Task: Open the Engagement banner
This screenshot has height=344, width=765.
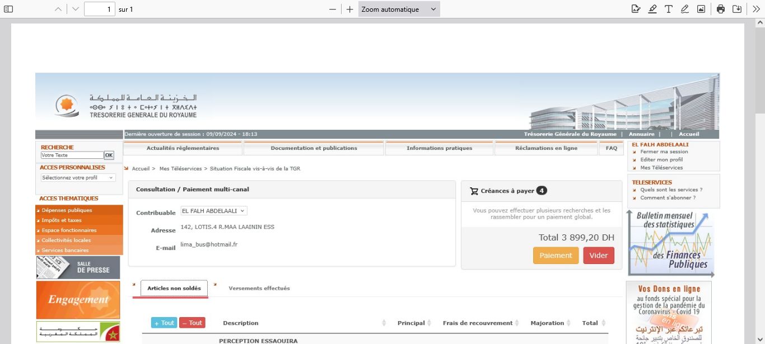Action: [78, 300]
